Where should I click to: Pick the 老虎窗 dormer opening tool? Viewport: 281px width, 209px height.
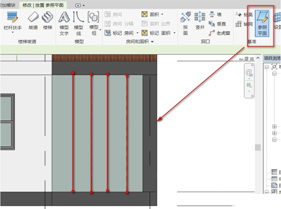pos(219,33)
